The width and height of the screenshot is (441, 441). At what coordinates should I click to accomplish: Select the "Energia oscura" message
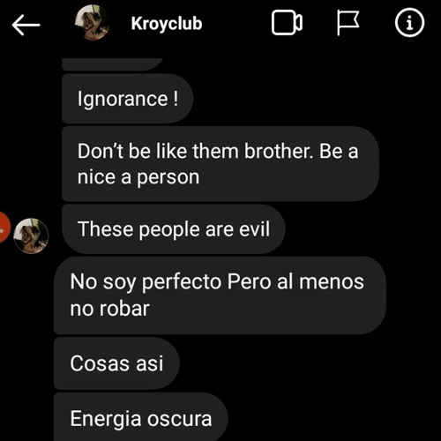(x=141, y=417)
